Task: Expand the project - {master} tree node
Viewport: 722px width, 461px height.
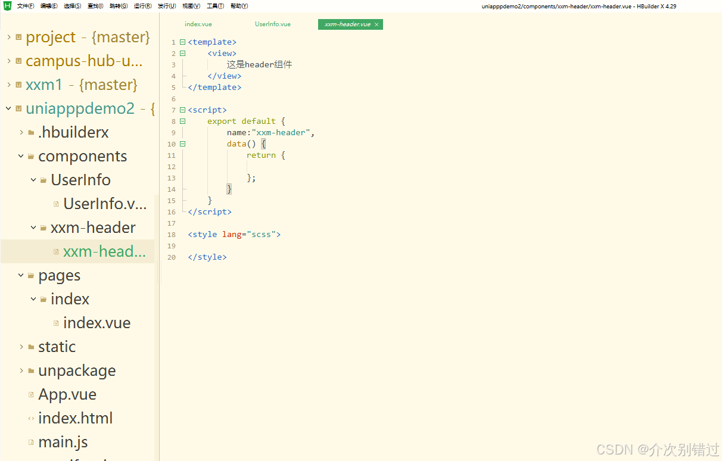Action: point(9,37)
